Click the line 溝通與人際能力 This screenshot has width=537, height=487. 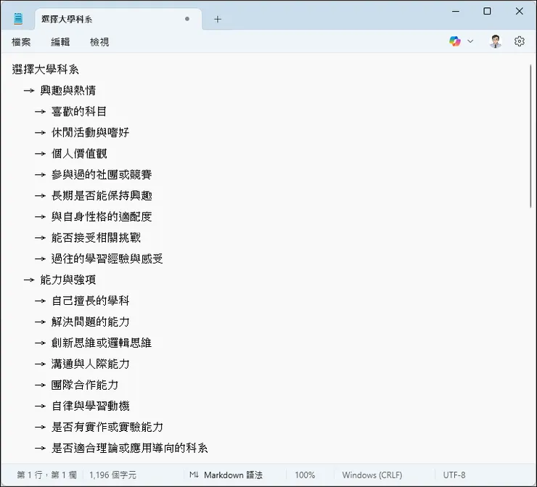tap(91, 364)
